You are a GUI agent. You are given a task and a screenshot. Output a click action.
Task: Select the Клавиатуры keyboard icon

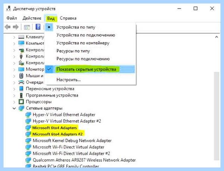coord(21,37)
